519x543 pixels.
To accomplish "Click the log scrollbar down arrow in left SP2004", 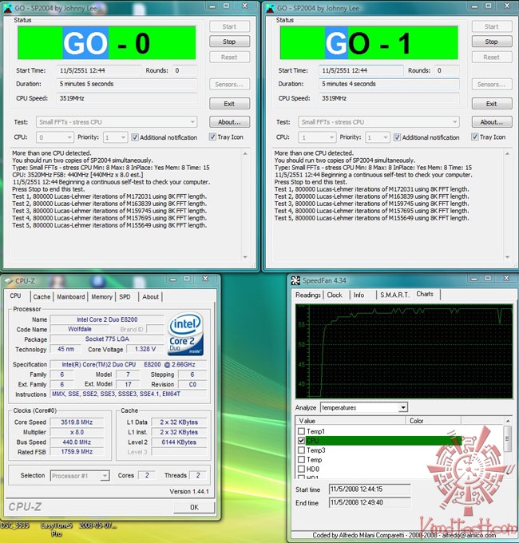I will [x=245, y=257].
